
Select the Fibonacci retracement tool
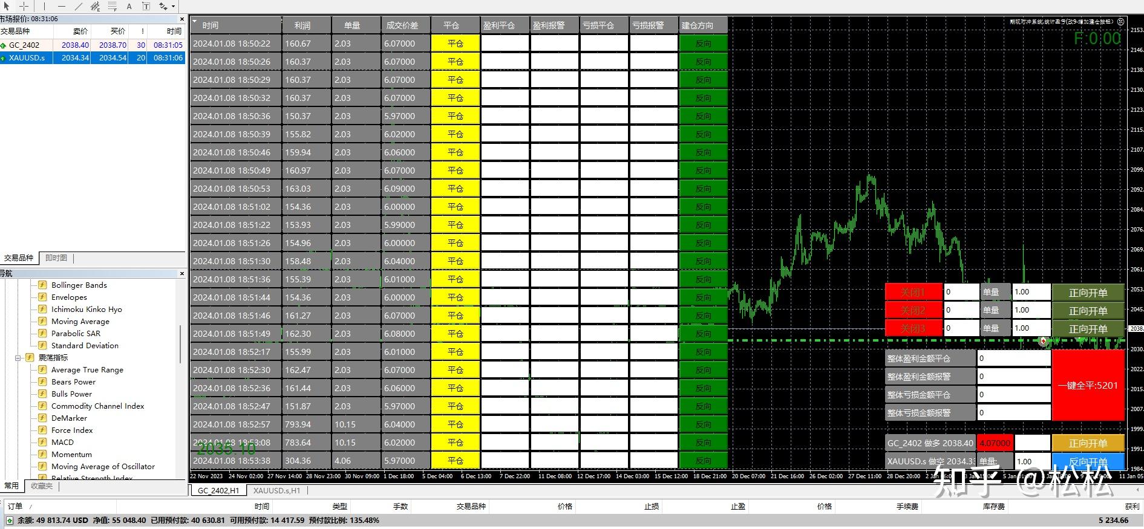[113, 6]
